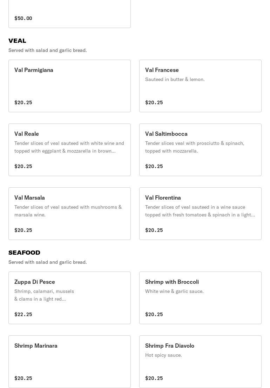Open the Val Florentina menu card
The image size is (270, 388).
point(200,214)
